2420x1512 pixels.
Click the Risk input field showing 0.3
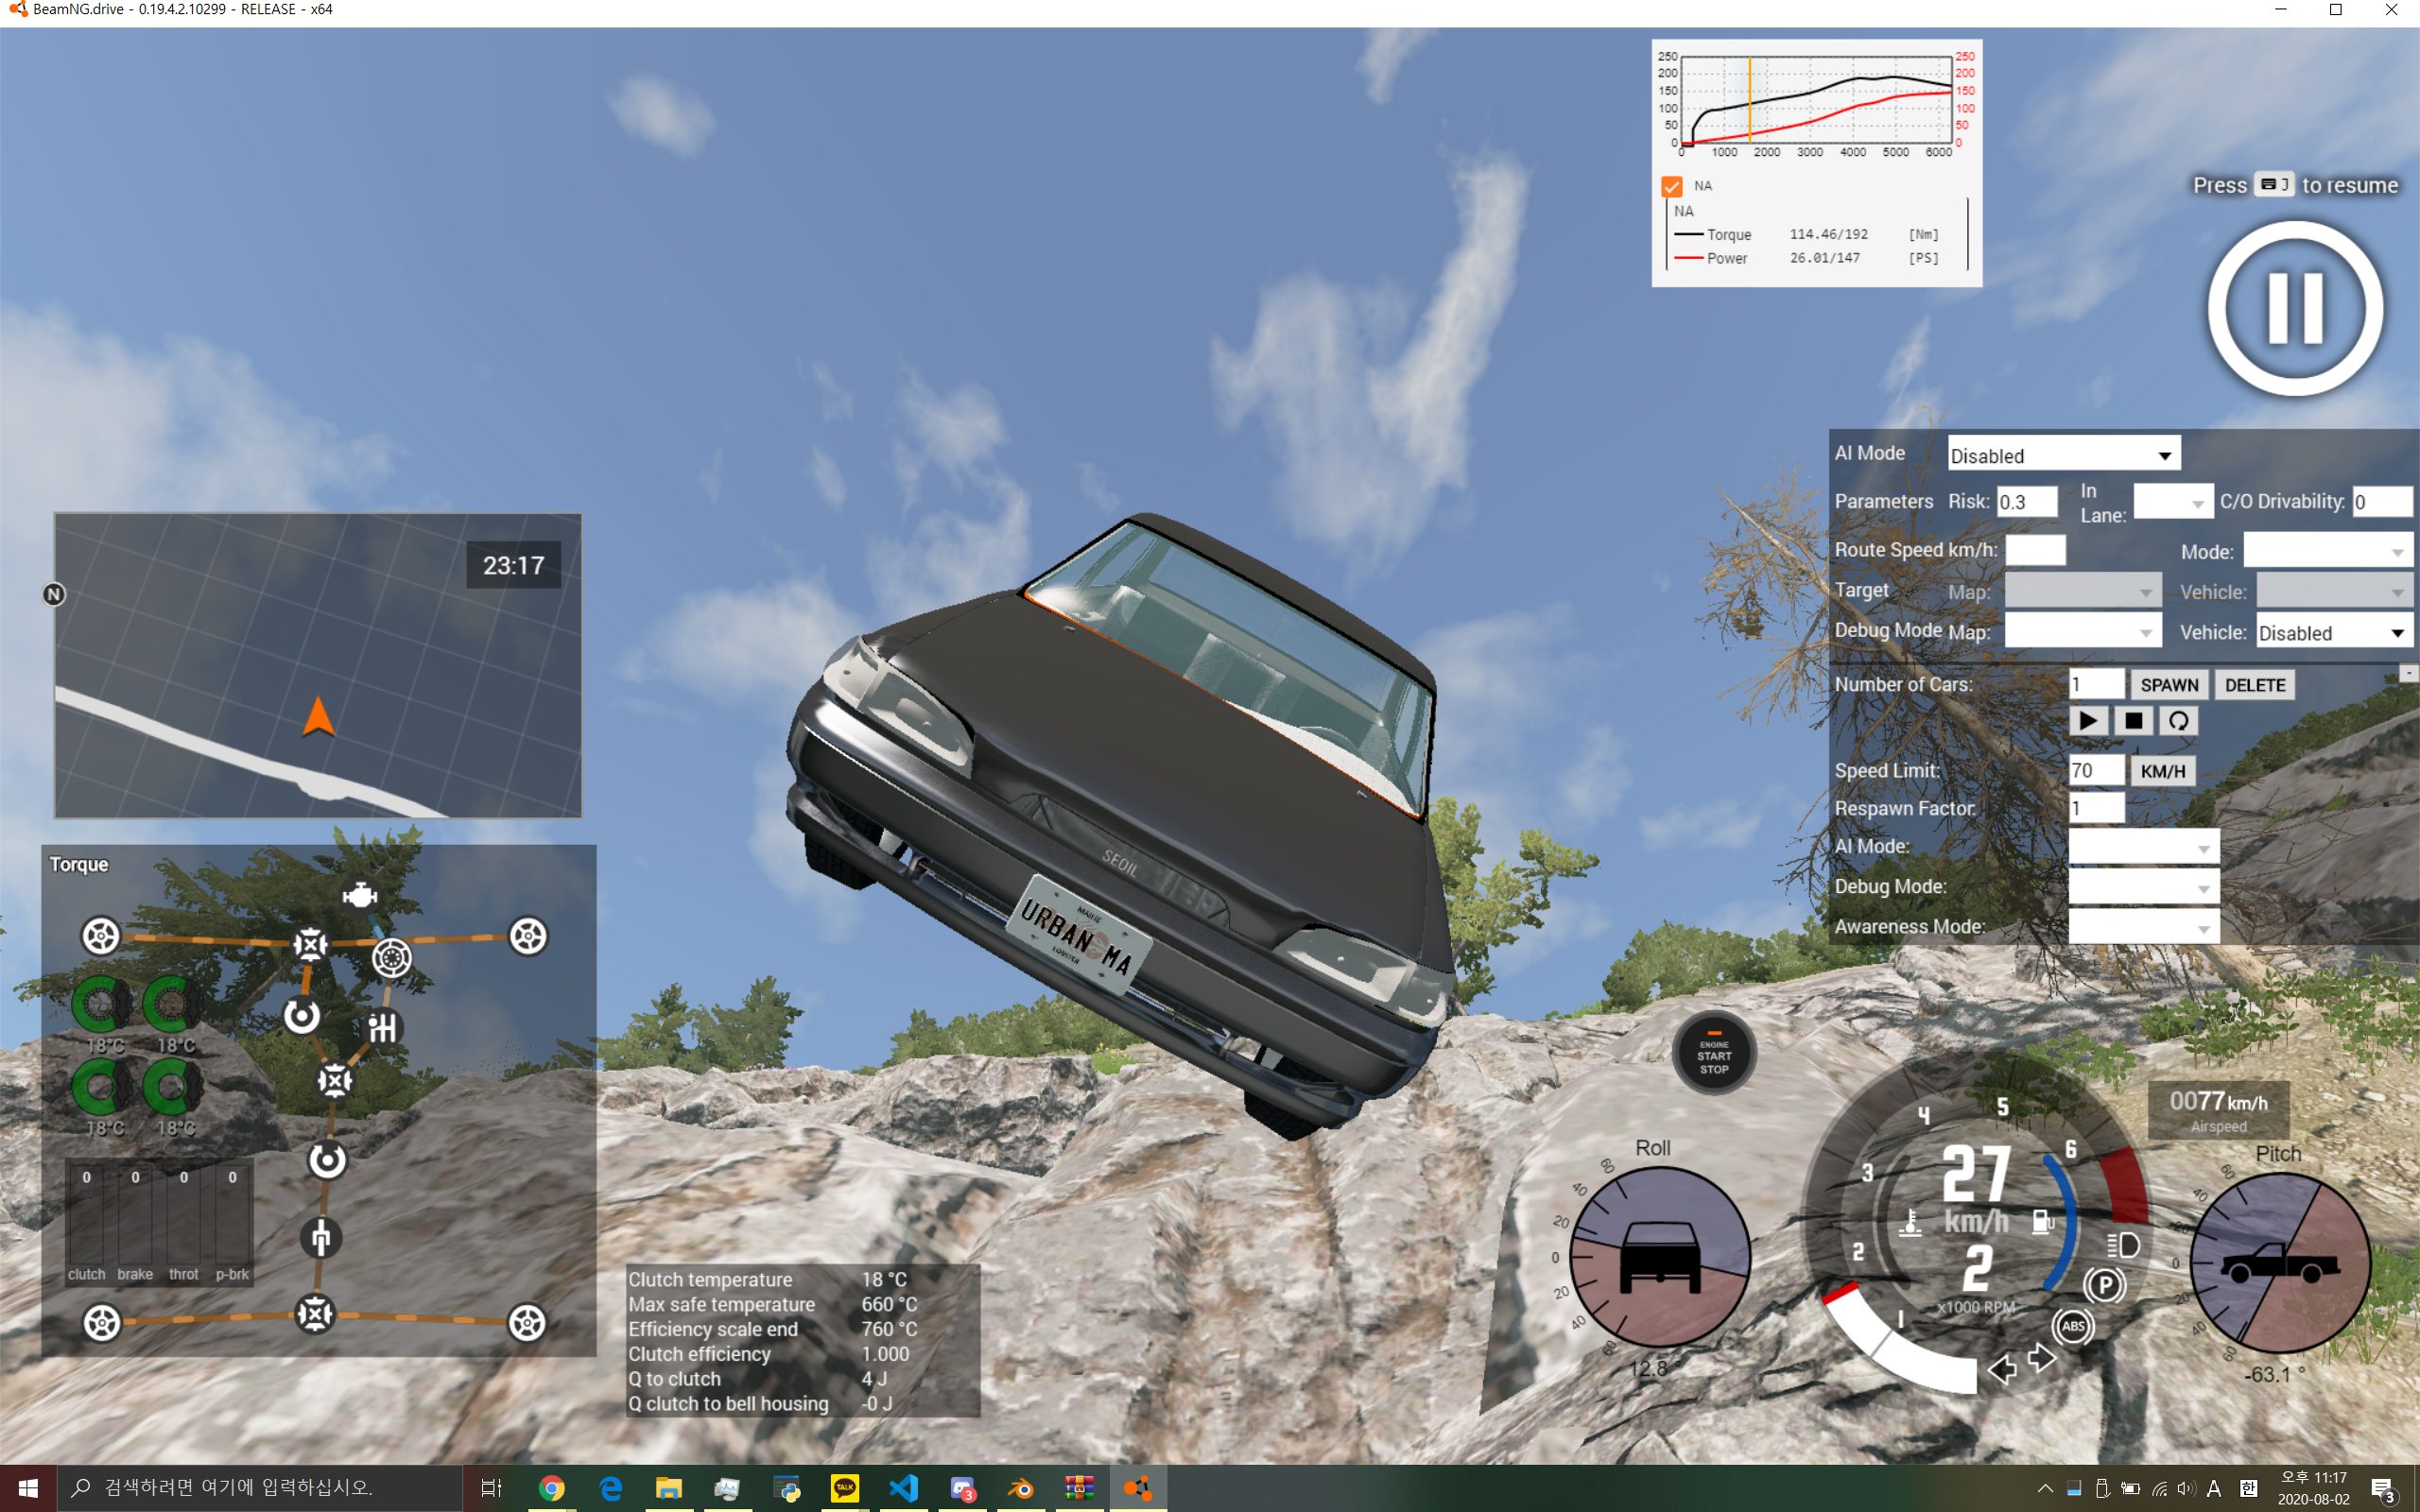point(2027,502)
